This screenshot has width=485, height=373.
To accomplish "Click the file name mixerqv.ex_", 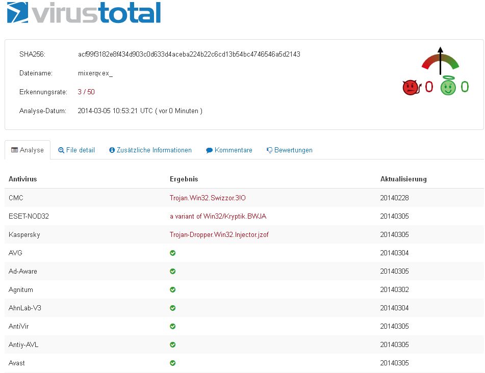I will (x=95, y=73).
